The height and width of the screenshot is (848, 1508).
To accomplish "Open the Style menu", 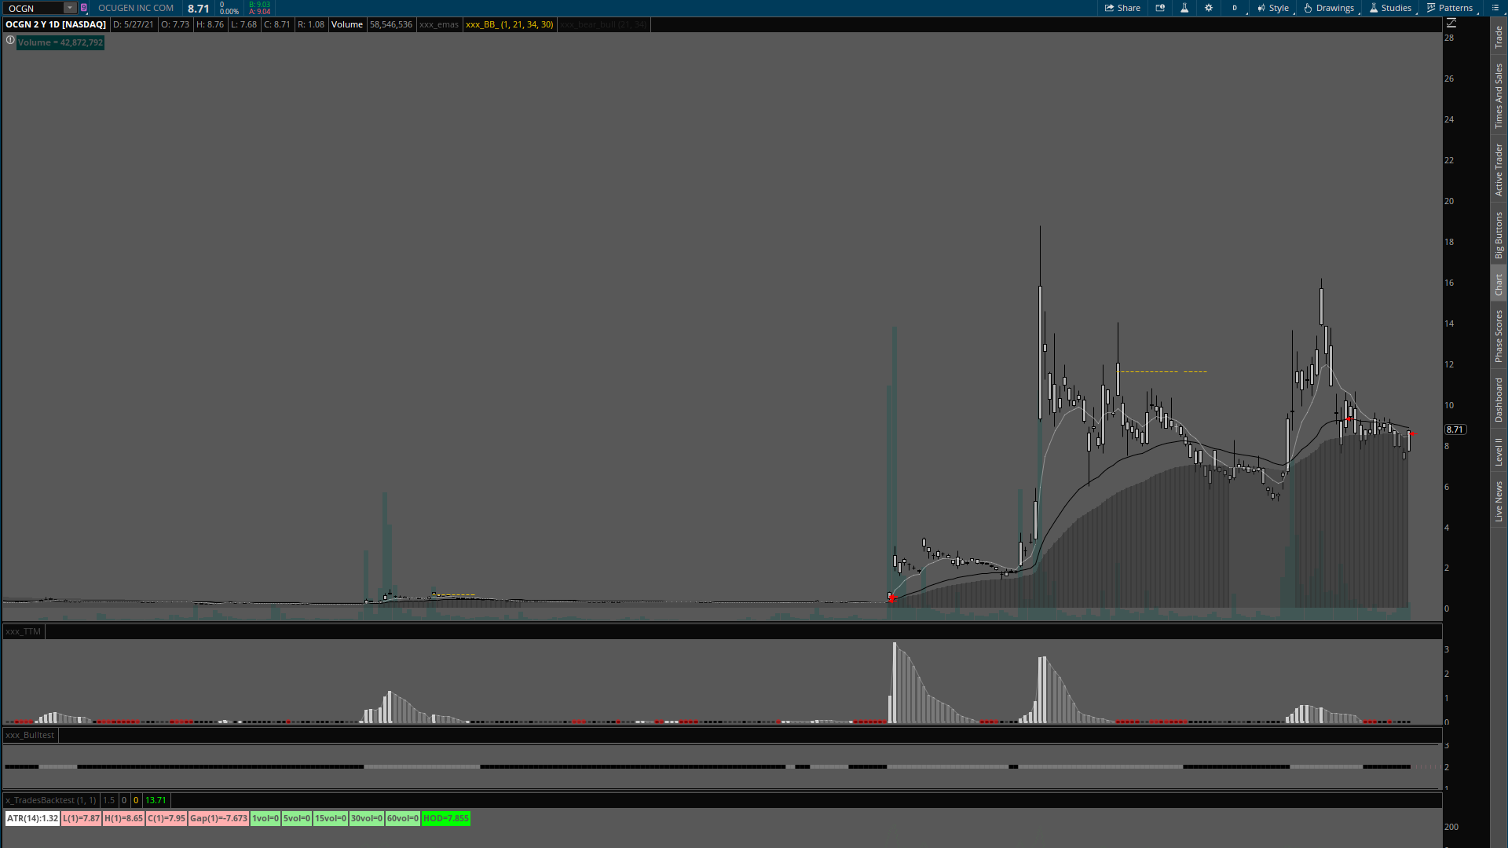I will [x=1273, y=8].
